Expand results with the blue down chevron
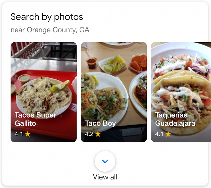This screenshot has height=188, width=211. pos(105,161)
